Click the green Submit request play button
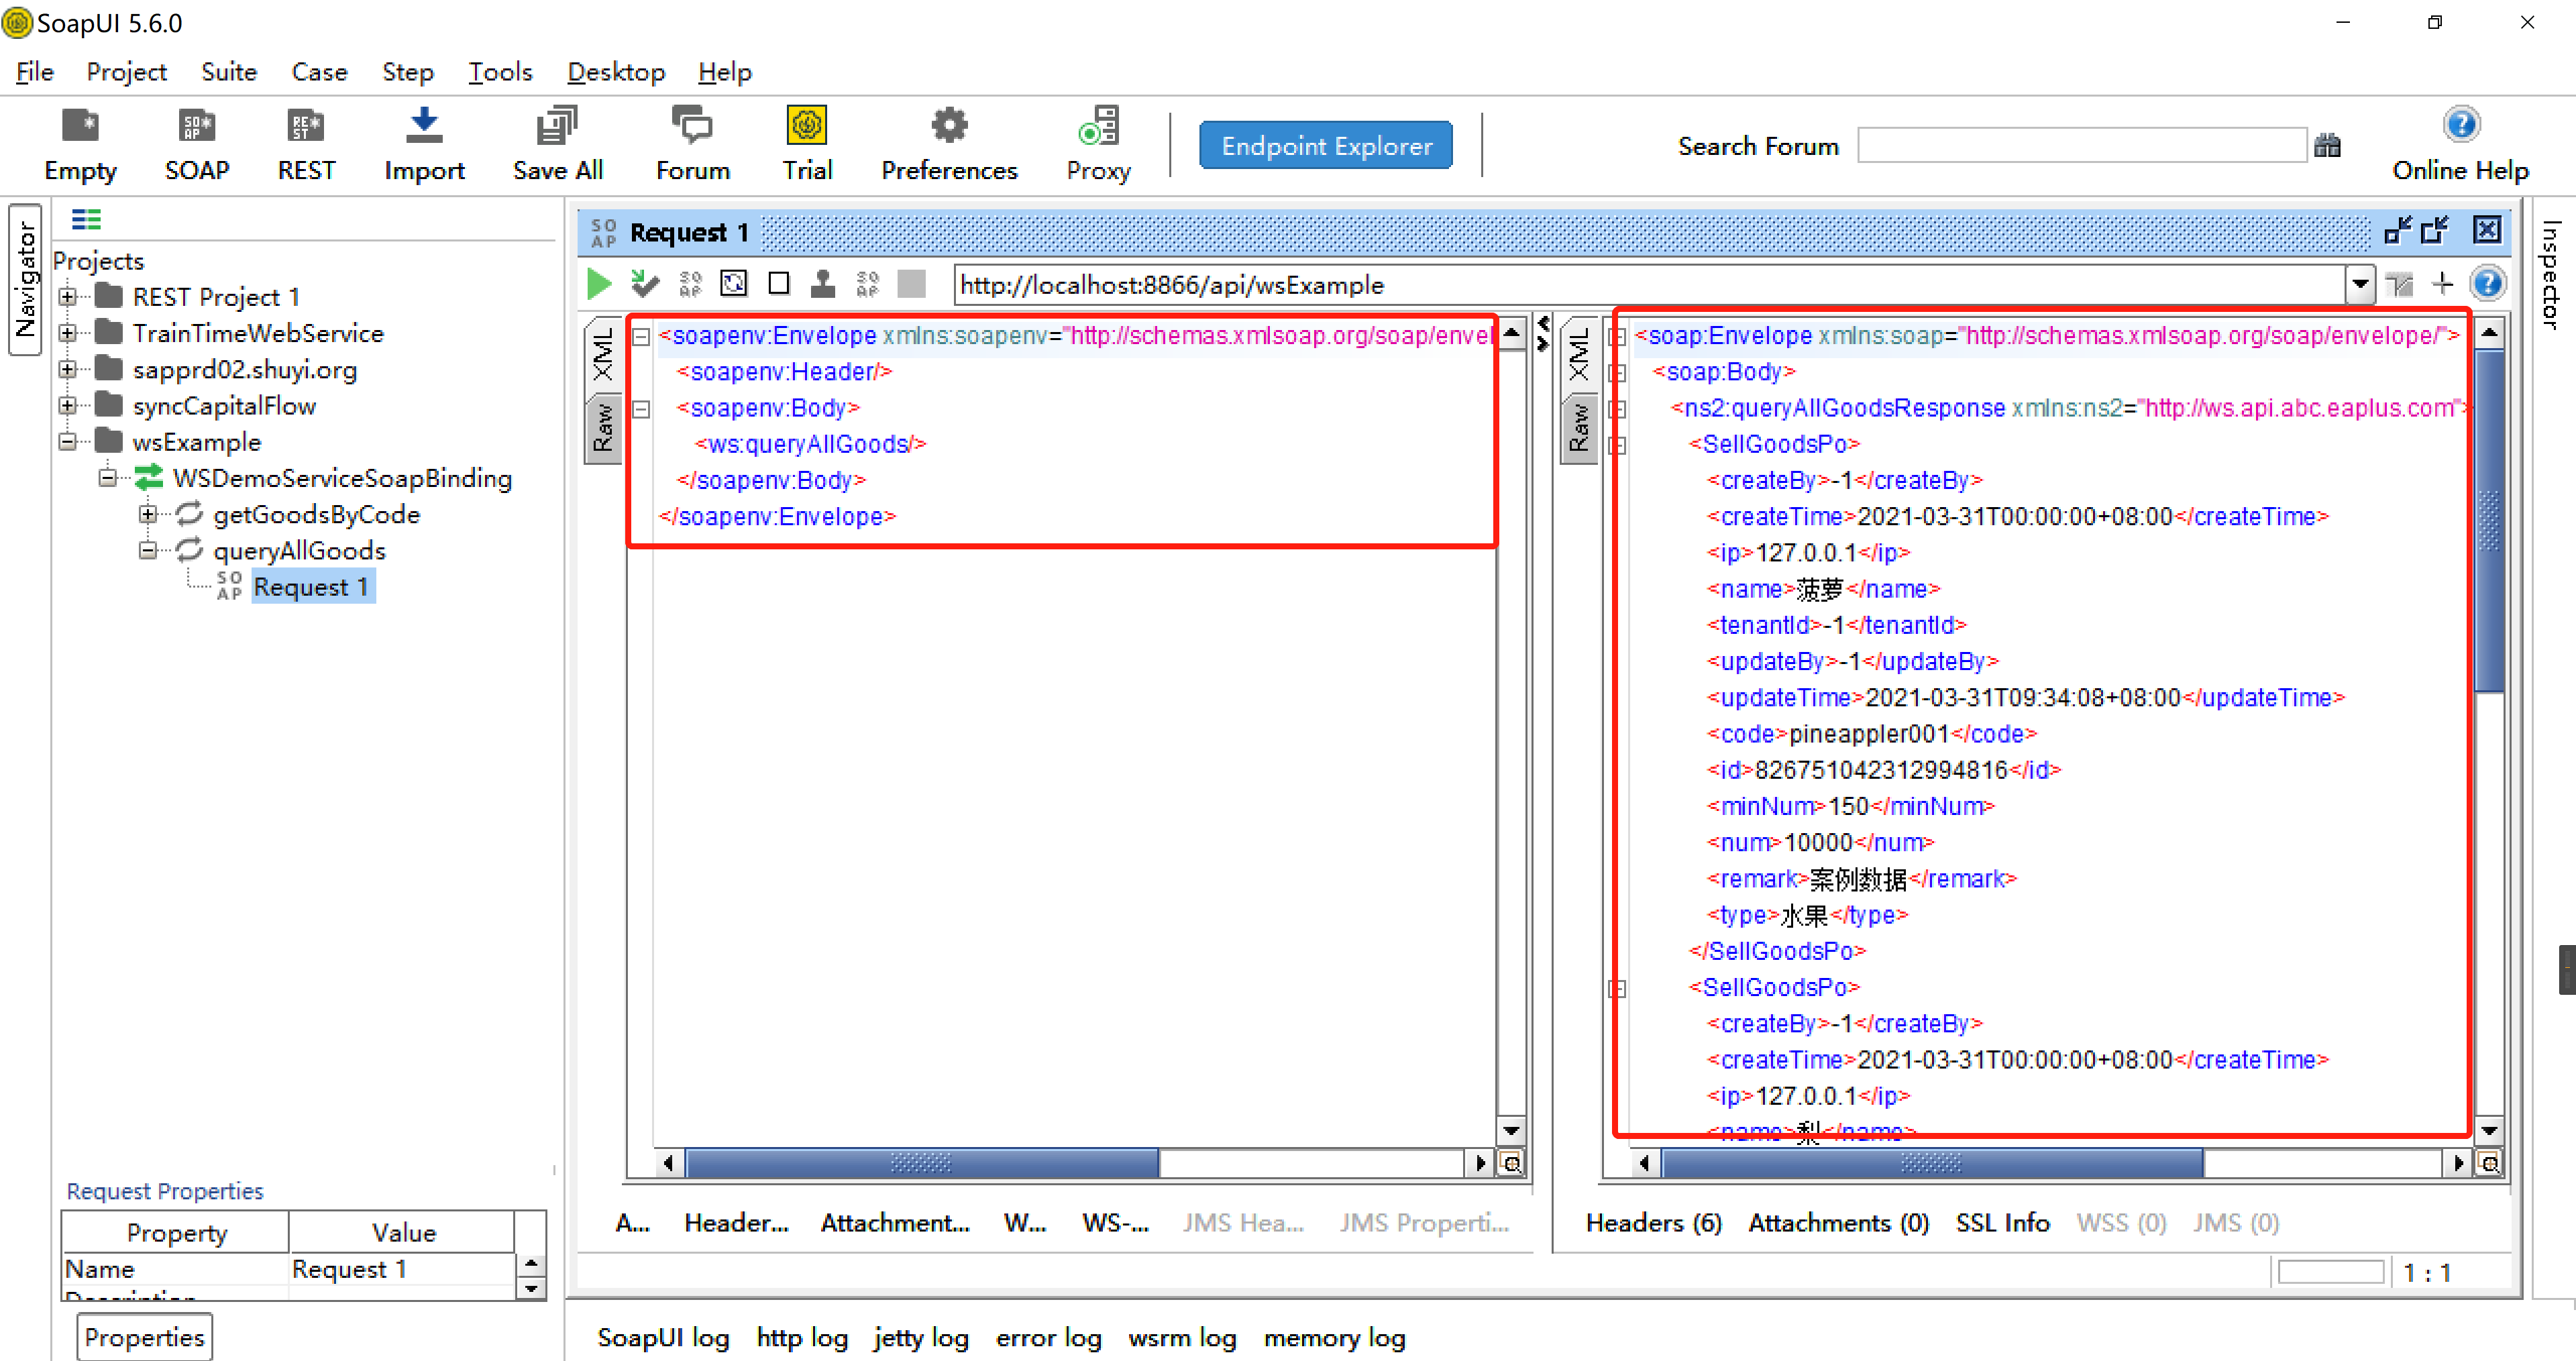The width and height of the screenshot is (2576, 1361). click(x=598, y=284)
